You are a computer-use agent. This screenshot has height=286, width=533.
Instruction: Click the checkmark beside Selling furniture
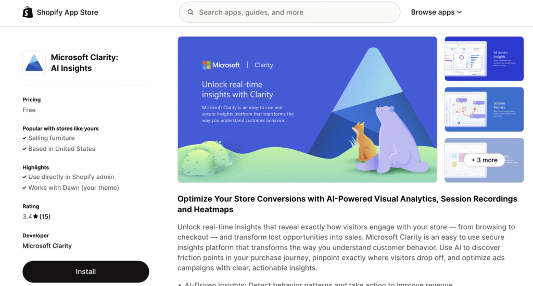[x=24, y=138]
